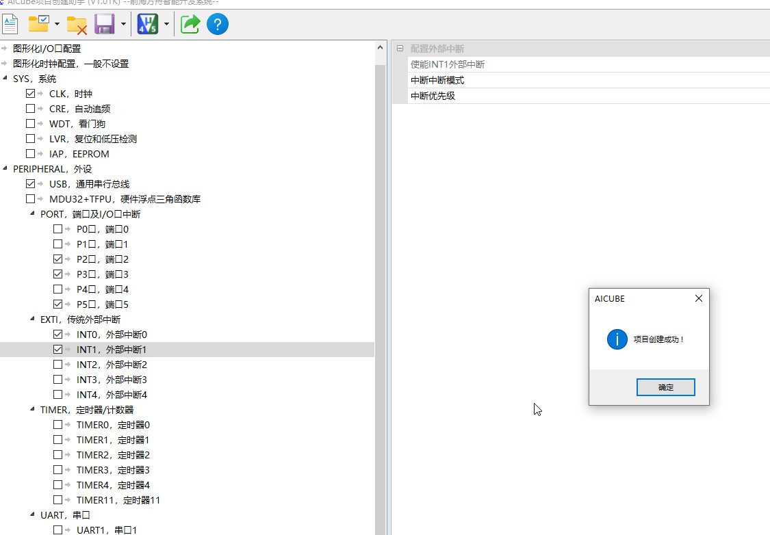The width and height of the screenshot is (770, 535).
Task: Click the blue info icon in the AICUBE dialog
Action: [x=617, y=339]
